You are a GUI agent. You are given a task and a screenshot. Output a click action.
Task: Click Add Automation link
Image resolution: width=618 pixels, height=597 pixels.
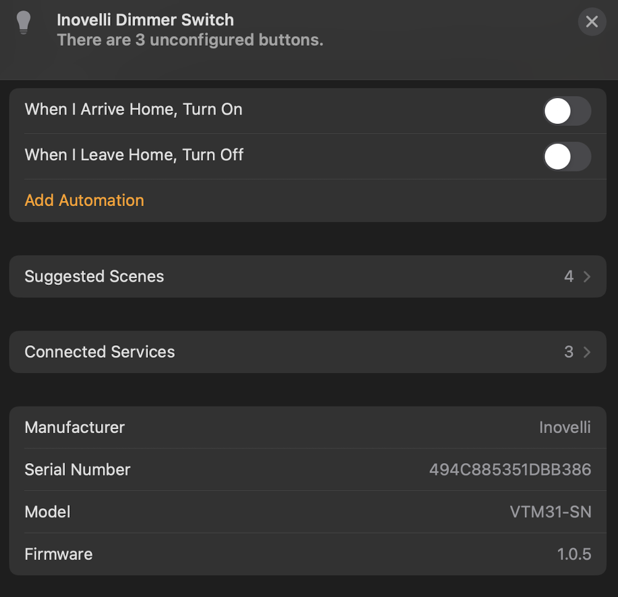(x=84, y=200)
